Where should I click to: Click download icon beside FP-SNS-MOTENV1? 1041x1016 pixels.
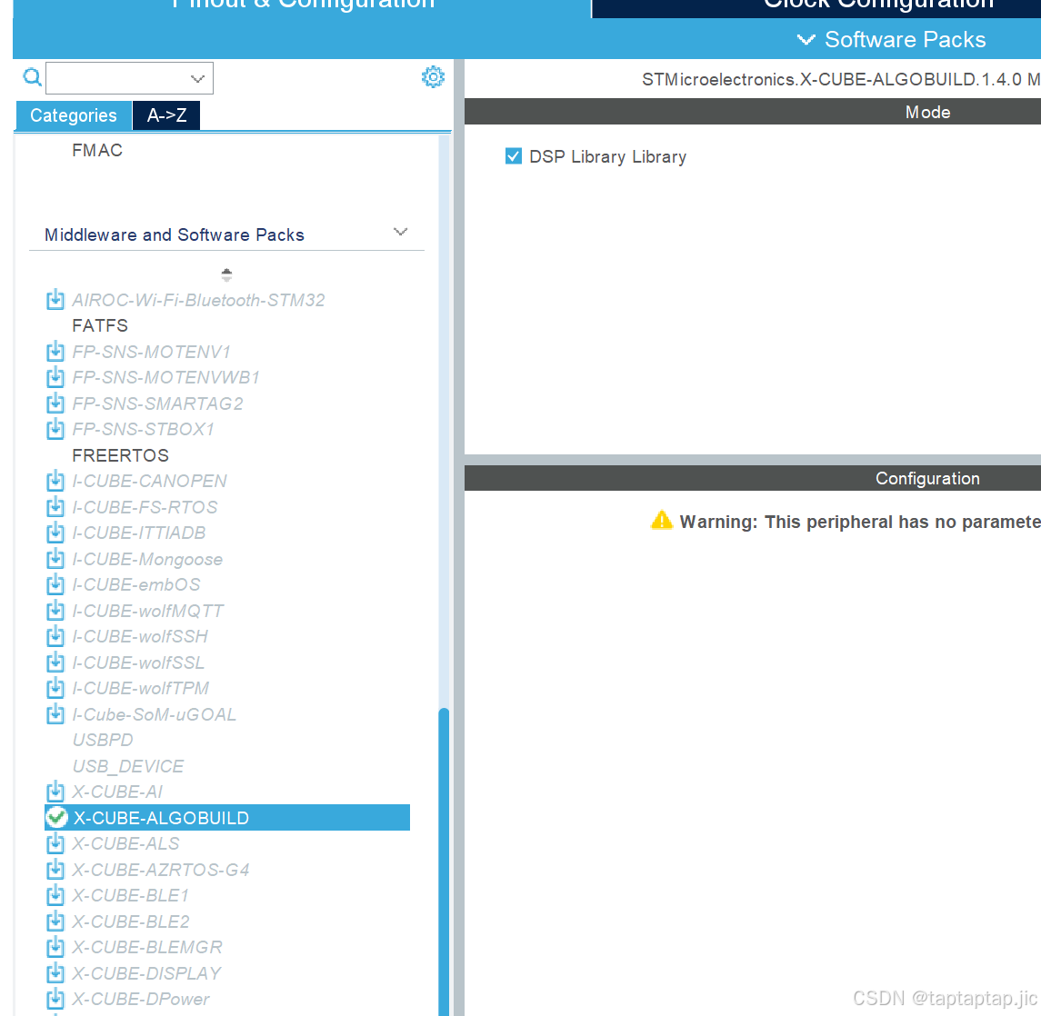(x=55, y=351)
